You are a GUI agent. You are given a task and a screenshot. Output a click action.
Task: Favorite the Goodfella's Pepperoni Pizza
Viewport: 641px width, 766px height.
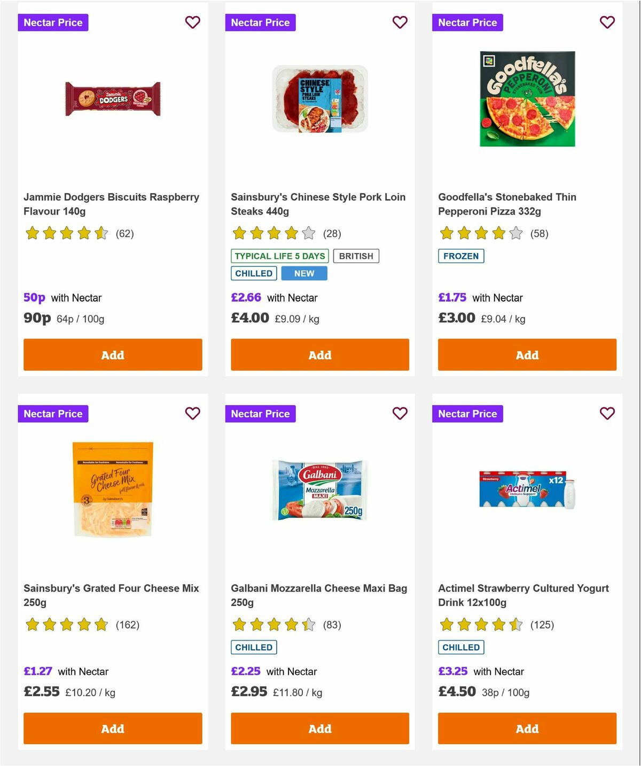(607, 22)
